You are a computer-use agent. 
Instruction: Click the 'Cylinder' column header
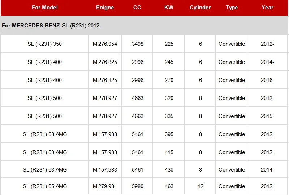[x=200, y=8]
